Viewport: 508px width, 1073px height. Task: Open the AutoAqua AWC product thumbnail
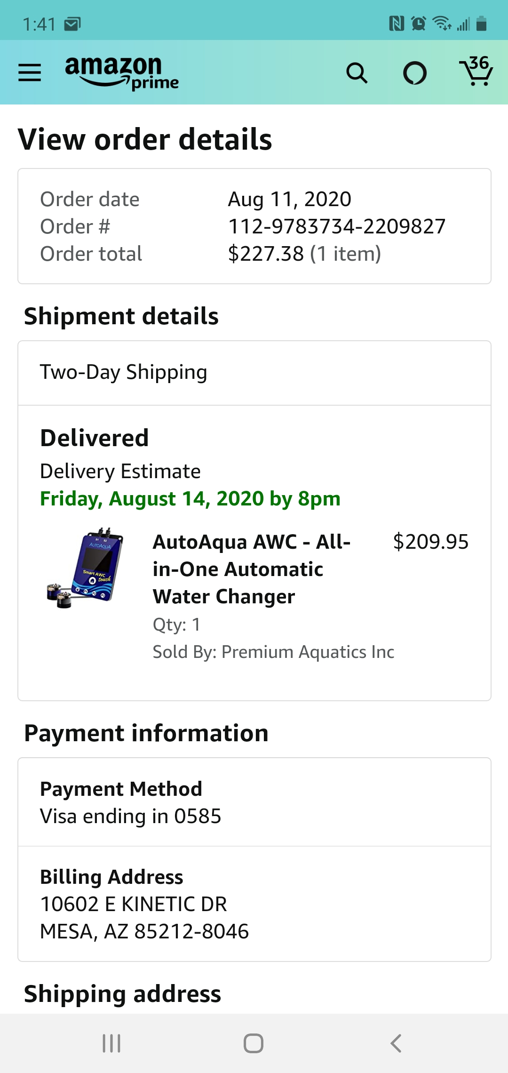point(86,569)
